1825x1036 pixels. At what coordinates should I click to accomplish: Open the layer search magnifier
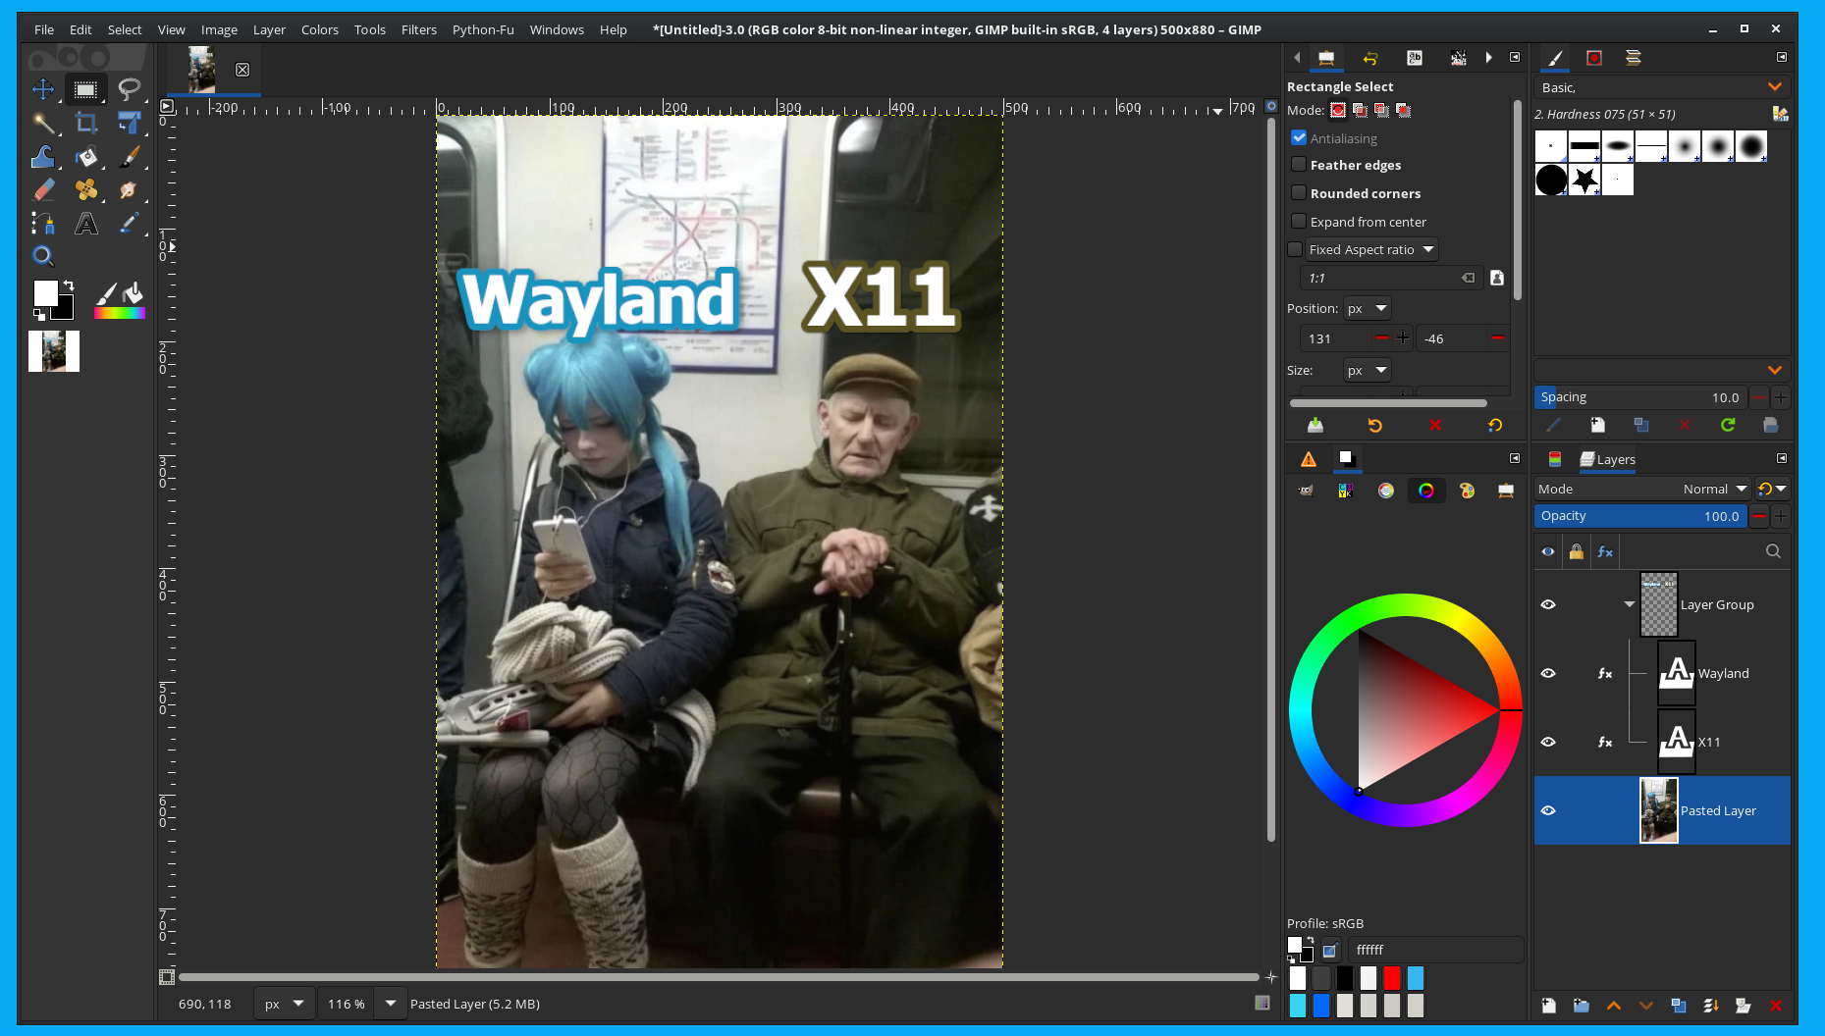(1773, 551)
